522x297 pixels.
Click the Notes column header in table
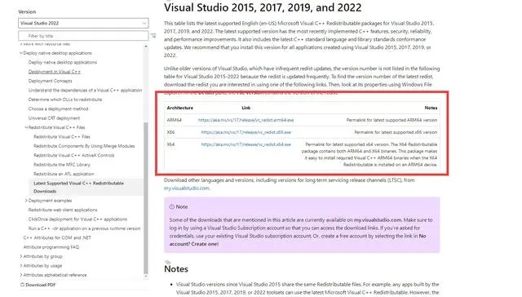(431, 108)
